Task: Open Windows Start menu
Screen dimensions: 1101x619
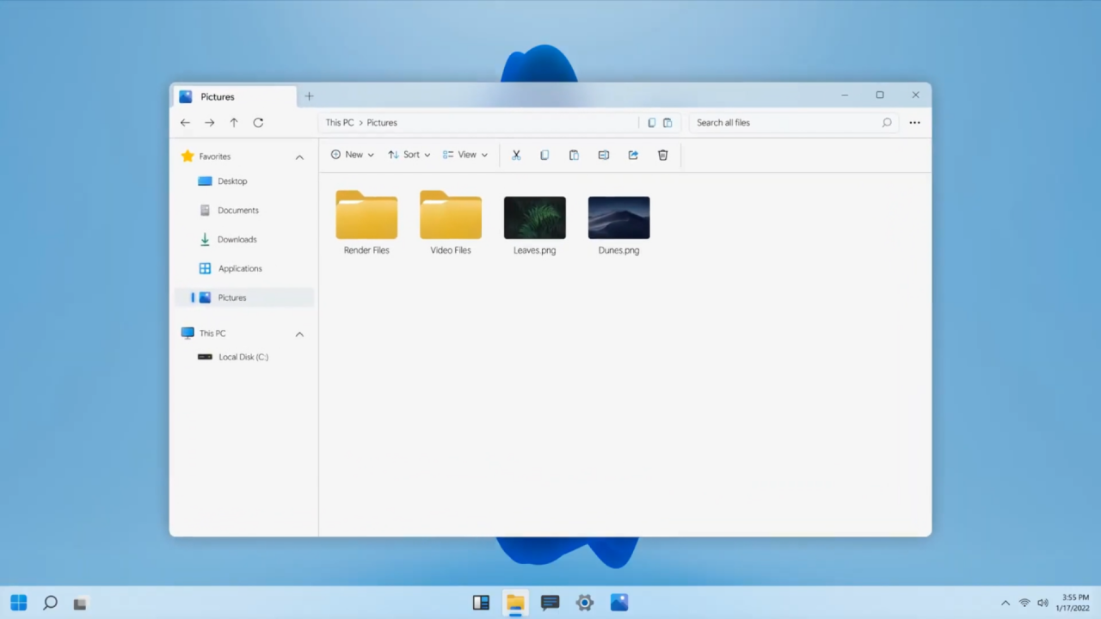Action: click(19, 603)
